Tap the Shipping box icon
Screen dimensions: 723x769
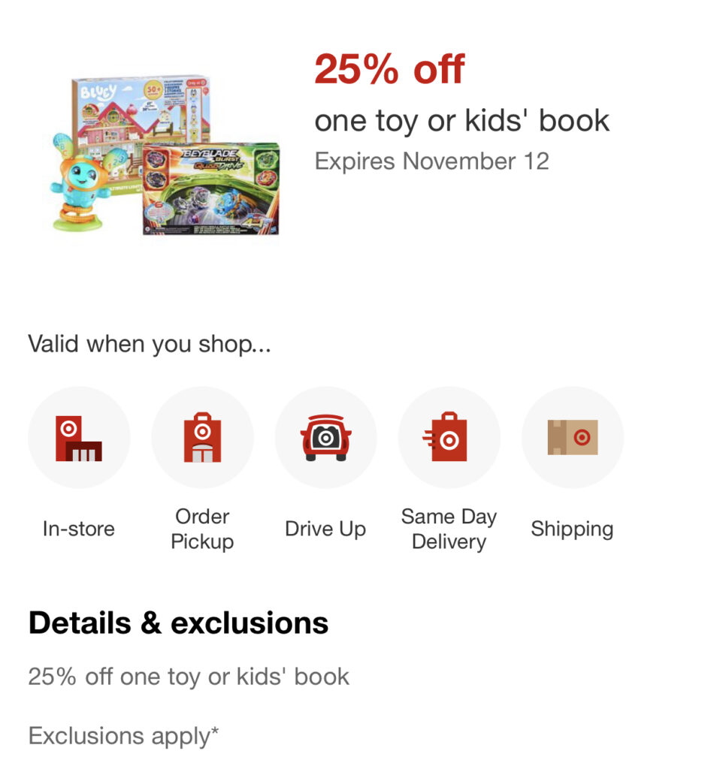tap(572, 438)
